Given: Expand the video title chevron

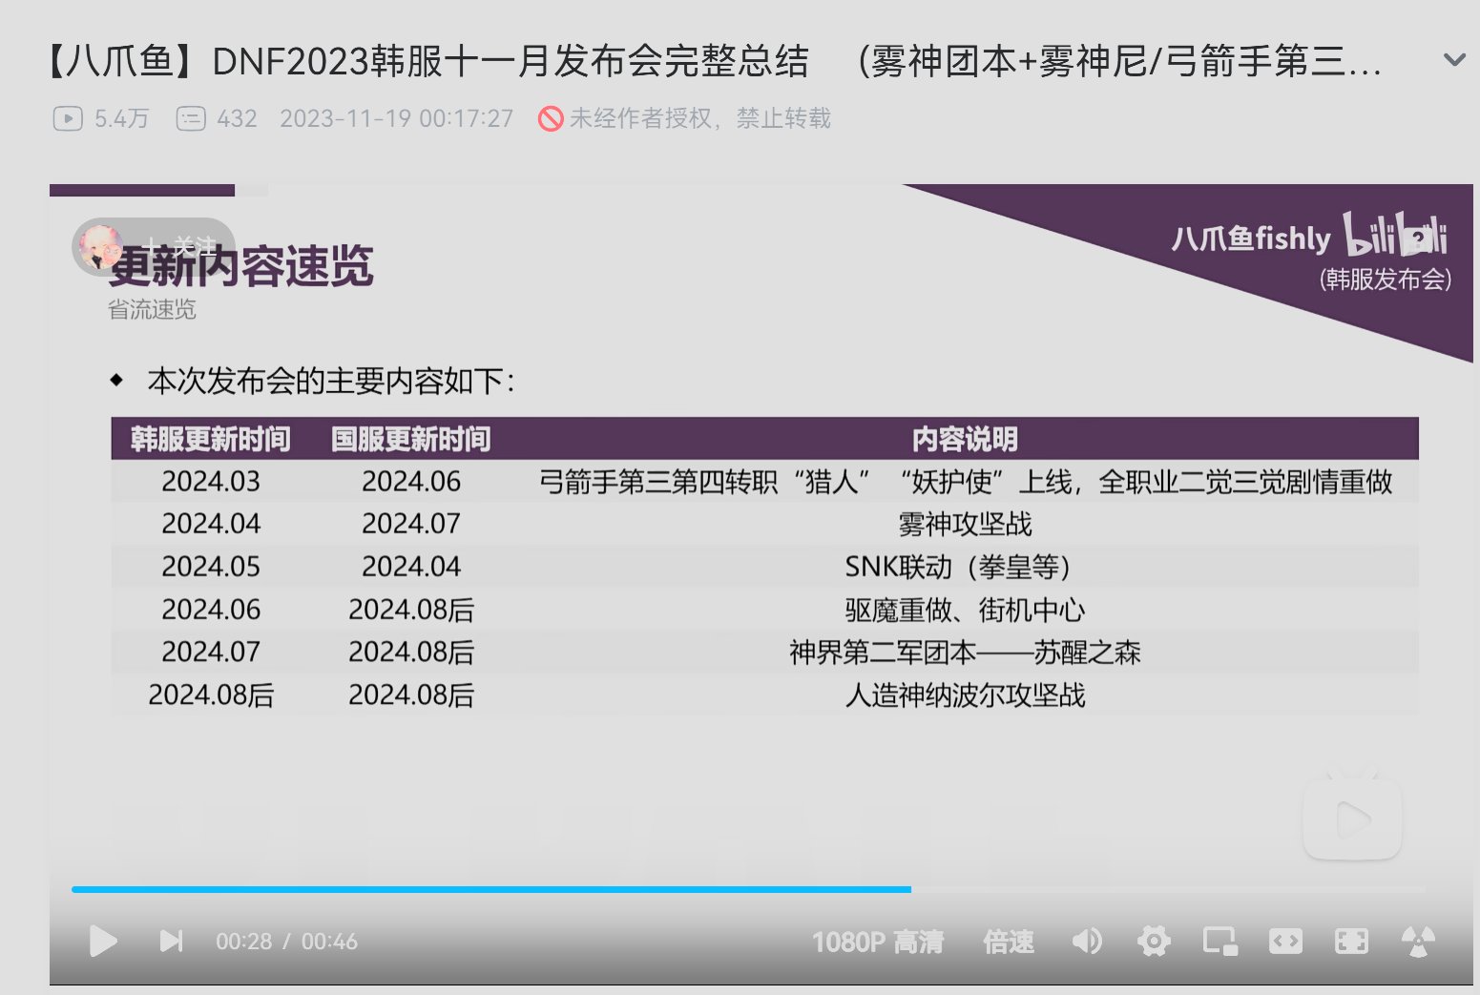Looking at the screenshot, I should pyautogui.click(x=1454, y=60).
